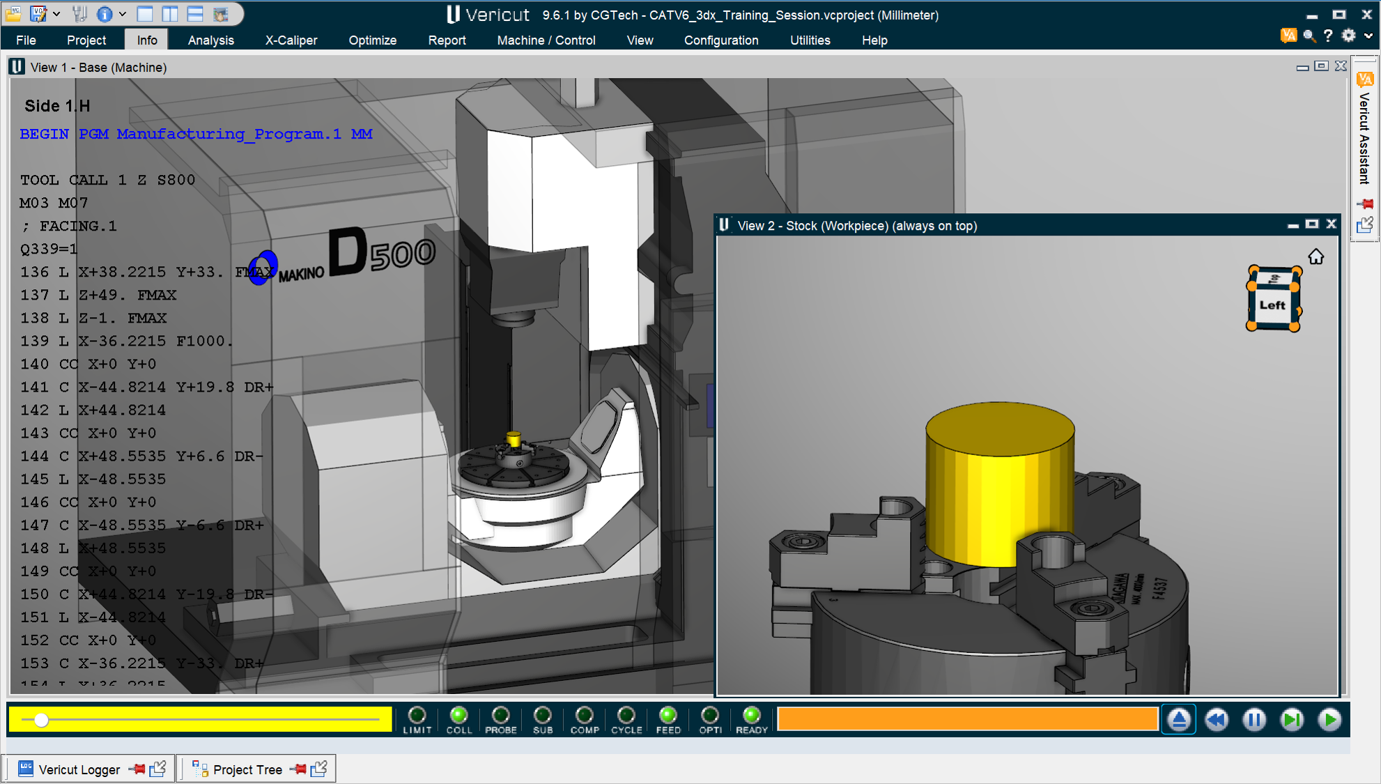The height and width of the screenshot is (784, 1381).
Task: Open the Vericut Assistant VA icon
Action: [x=1288, y=35]
